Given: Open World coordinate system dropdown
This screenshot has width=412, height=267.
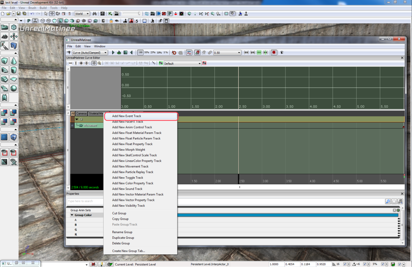Looking at the screenshot, I should (82, 14).
